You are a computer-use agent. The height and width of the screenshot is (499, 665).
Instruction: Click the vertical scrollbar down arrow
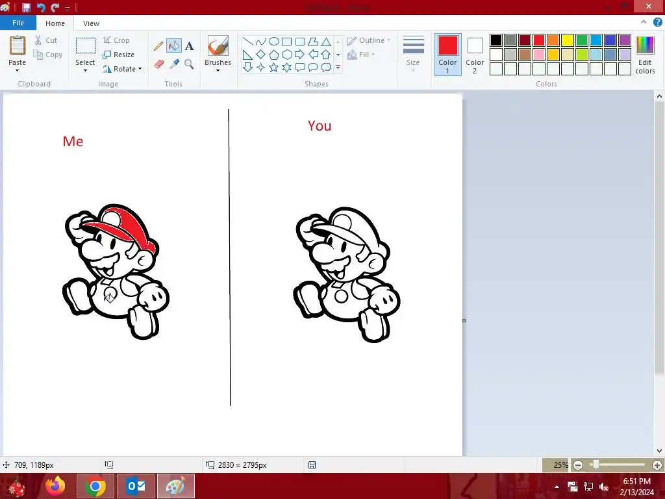click(x=659, y=451)
